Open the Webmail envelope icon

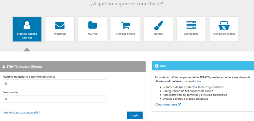tap(60, 26)
